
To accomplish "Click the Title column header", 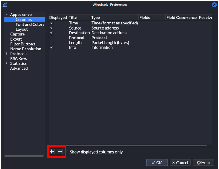I will pos(79,18).
